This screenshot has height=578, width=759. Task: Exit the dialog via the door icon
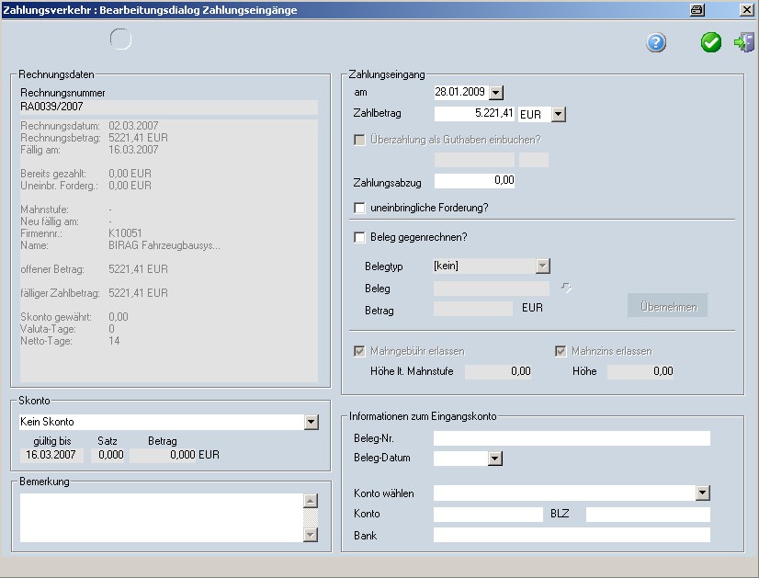[x=743, y=42]
